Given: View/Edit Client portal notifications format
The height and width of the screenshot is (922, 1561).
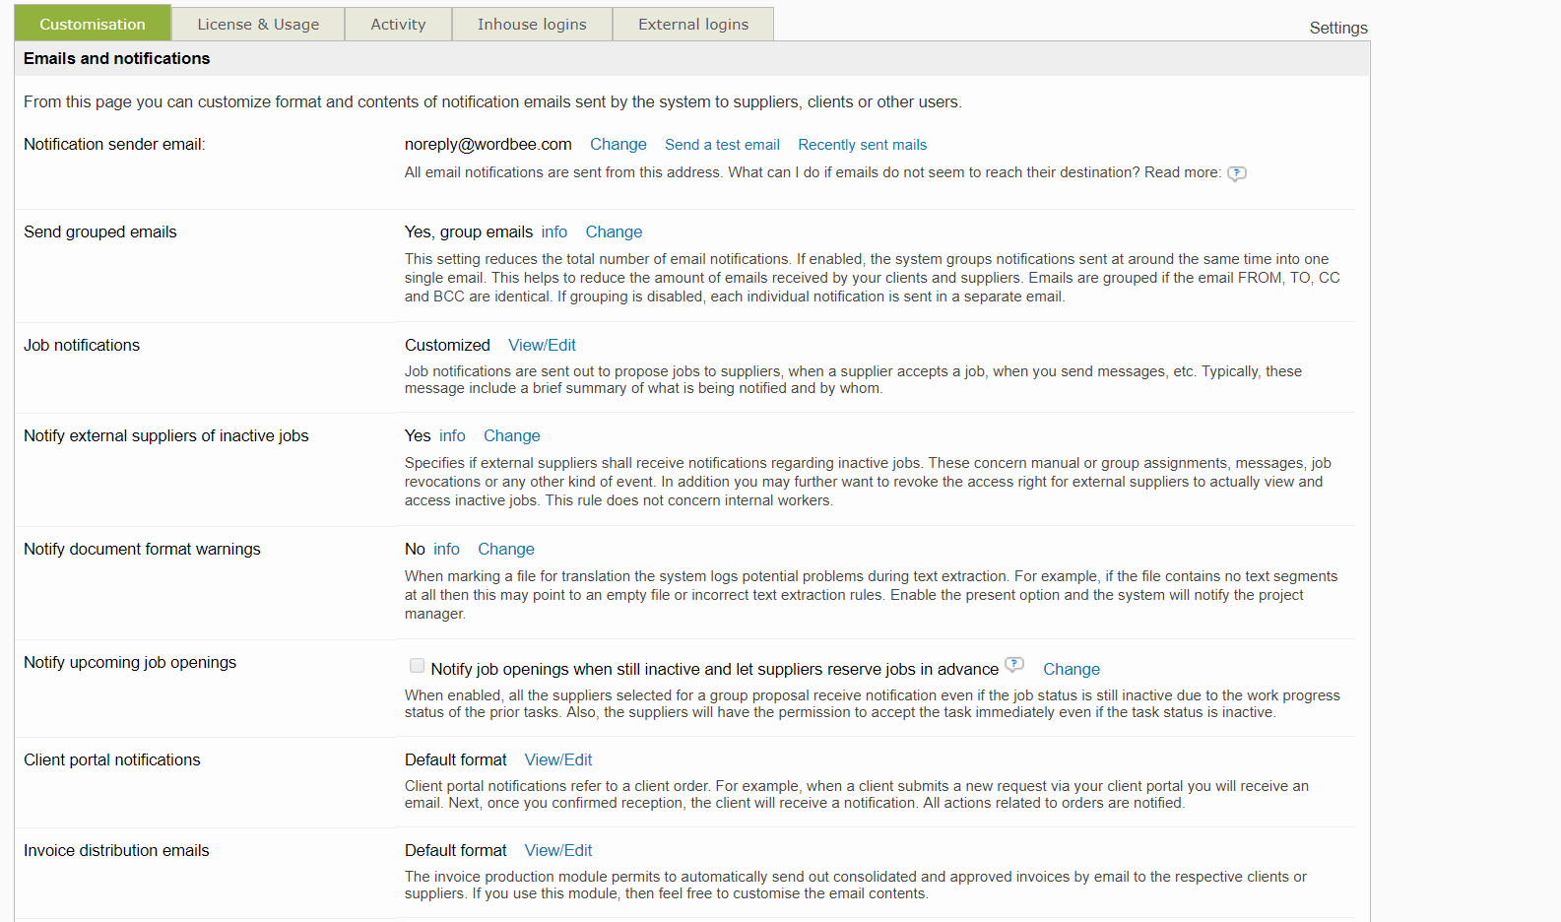Looking at the screenshot, I should pyautogui.click(x=558, y=760).
